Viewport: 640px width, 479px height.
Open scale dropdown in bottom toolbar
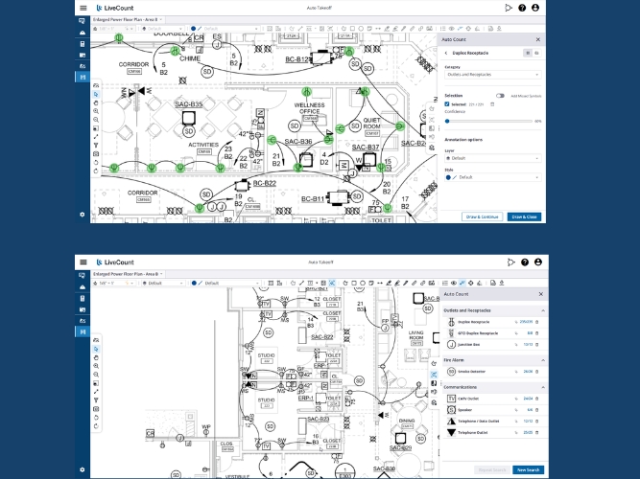(114, 283)
